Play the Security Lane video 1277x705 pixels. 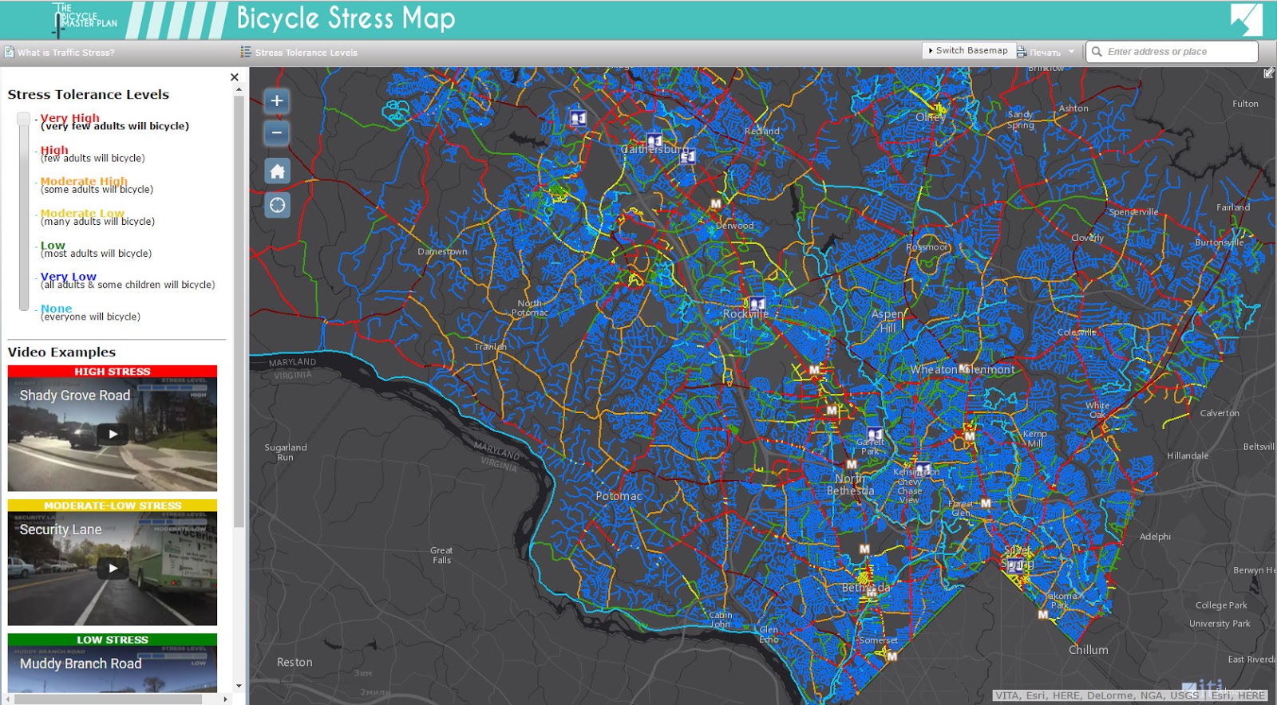113,568
